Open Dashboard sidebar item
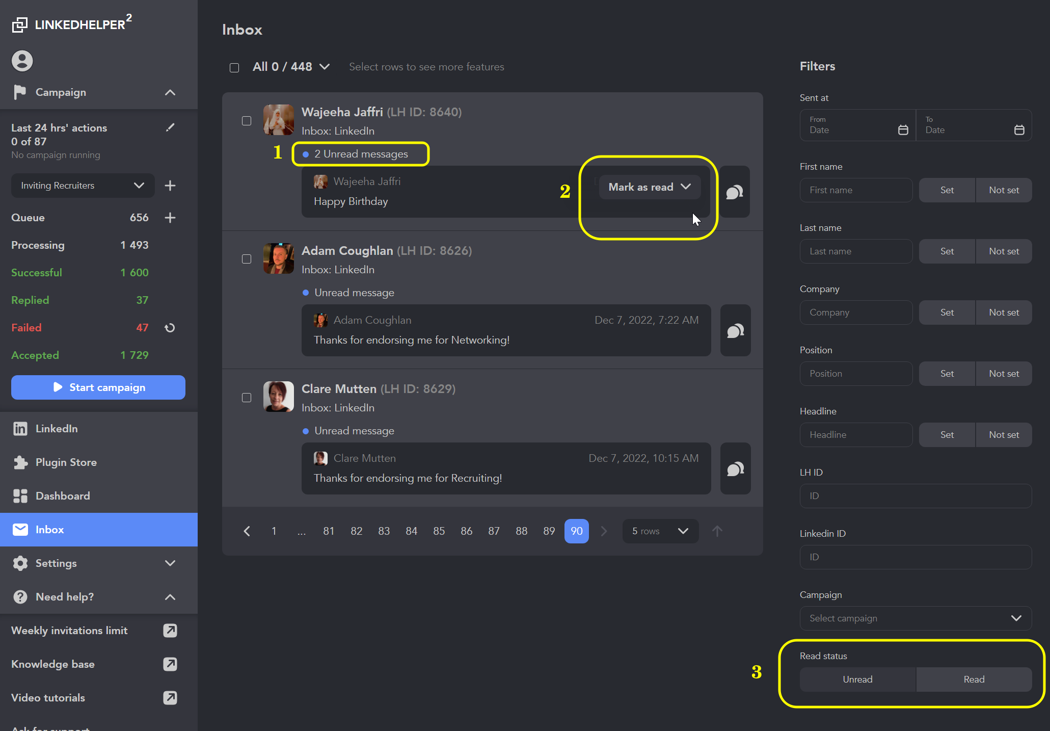This screenshot has width=1050, height=731. (x=99, y=496)
